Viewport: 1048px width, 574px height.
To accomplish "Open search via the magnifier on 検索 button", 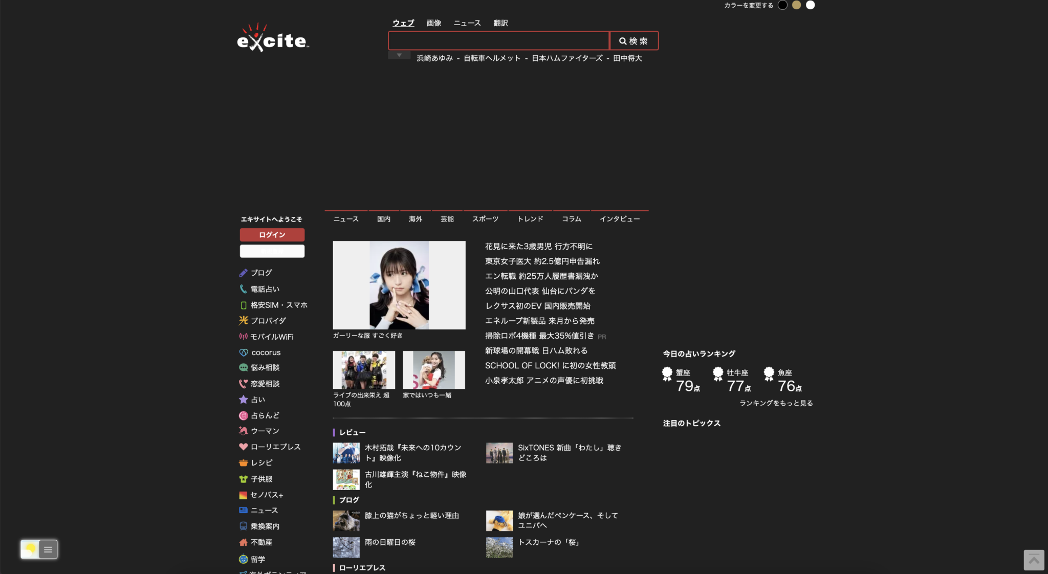I will pos(622,40).
